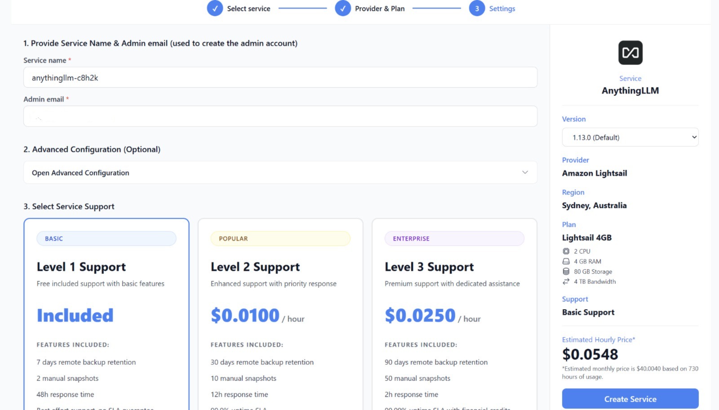Select the Level 3 Support Enterprise card
The image size is (719, 410).
(454, 314)
